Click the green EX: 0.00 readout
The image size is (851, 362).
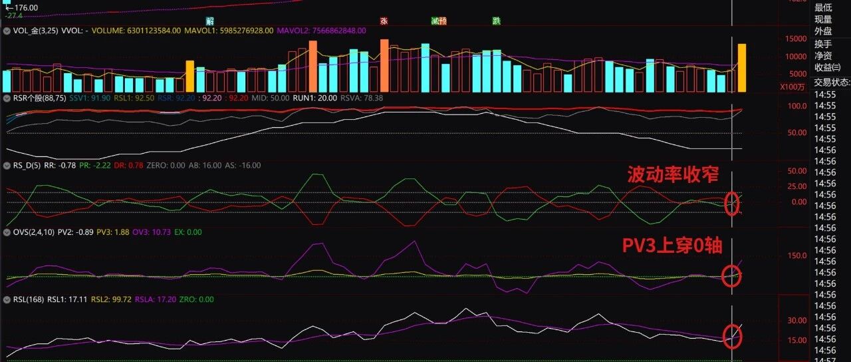(x=188, y=232)
